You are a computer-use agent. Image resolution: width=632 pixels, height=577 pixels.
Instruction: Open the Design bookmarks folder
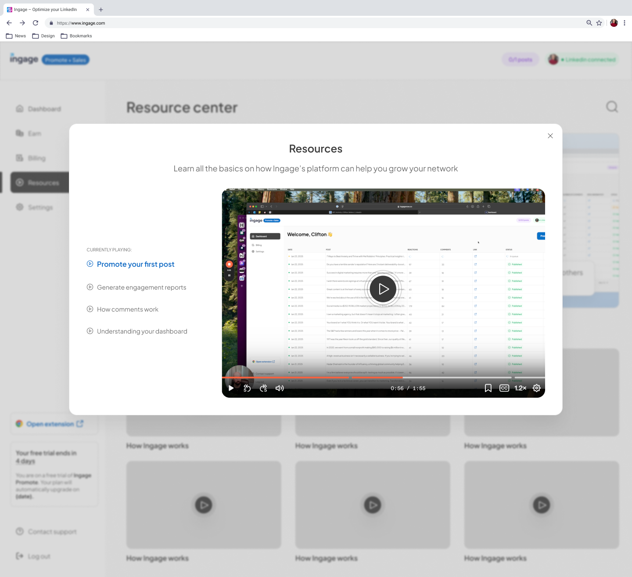click(x=43, y=36)
